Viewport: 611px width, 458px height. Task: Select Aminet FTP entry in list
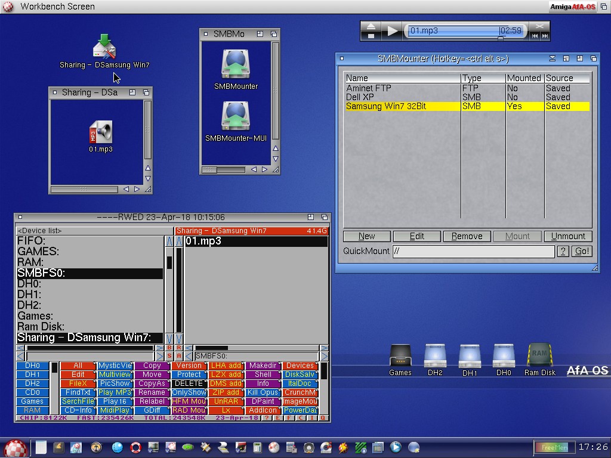(368, 88)
